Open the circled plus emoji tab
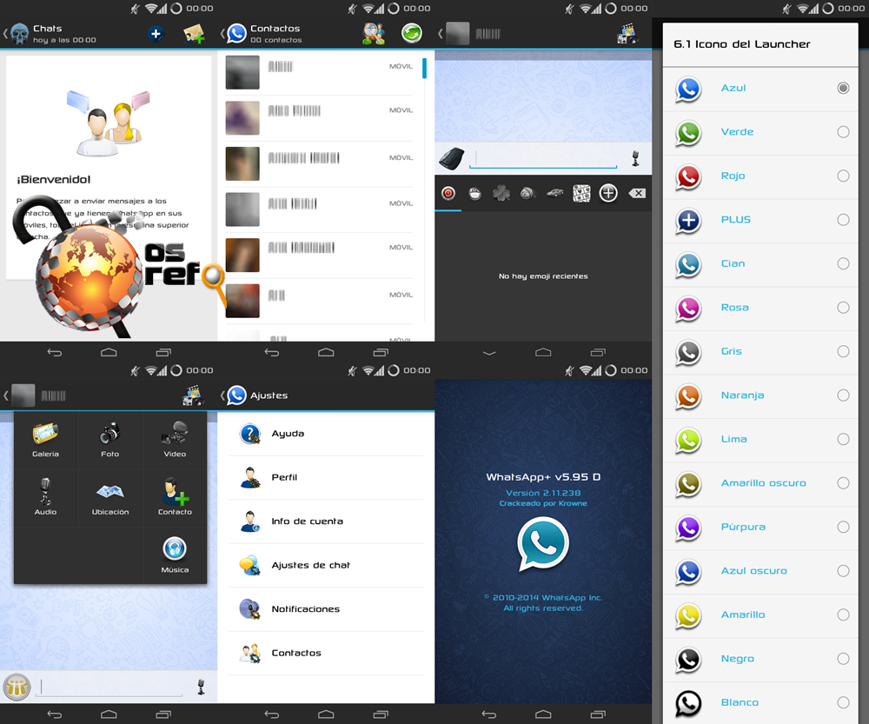The width and height of the screenshot is (869, 724). coord(608,193)
